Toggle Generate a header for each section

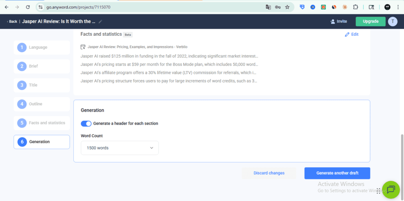pos(86,124)
